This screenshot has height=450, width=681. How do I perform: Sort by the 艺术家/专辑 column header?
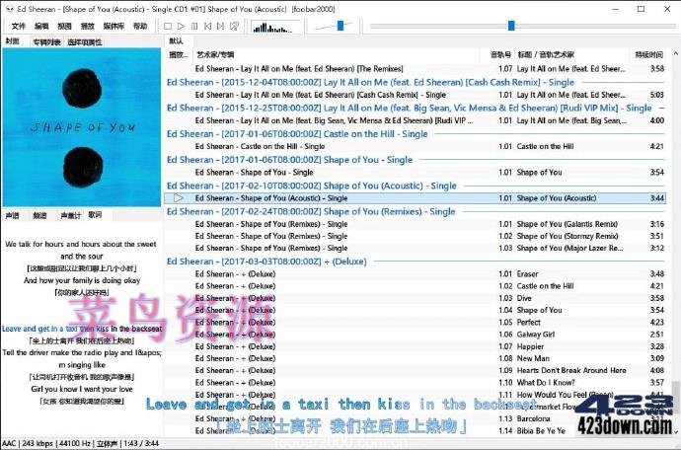(x=337, y=54)
